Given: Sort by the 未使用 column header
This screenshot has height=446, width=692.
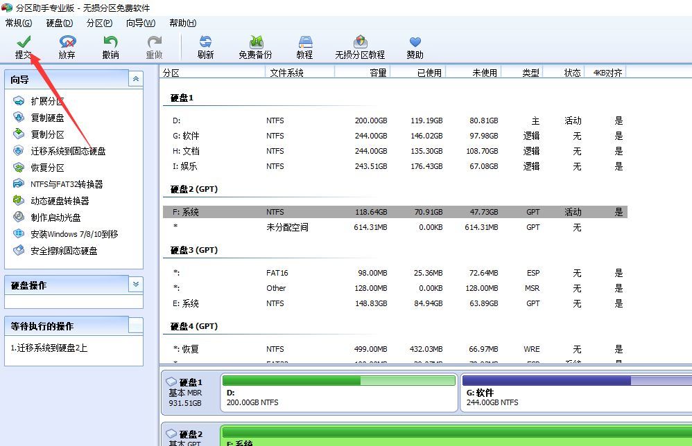Looking at the screenshot, I should [x=474, y=72].
